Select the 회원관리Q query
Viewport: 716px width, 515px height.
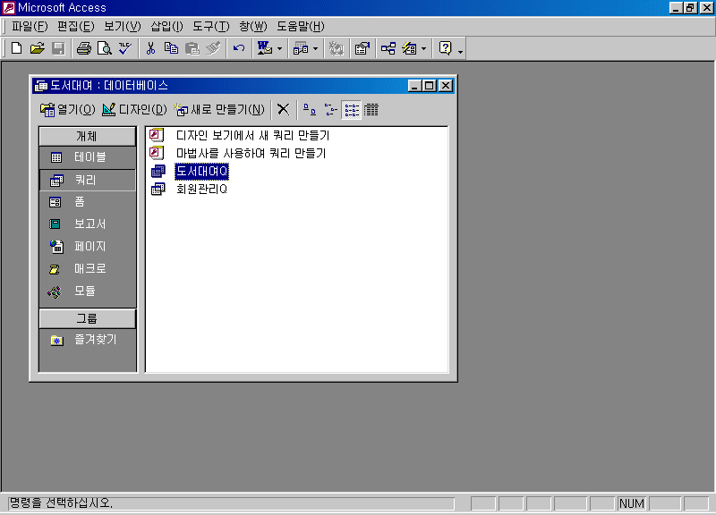[201, 189]
